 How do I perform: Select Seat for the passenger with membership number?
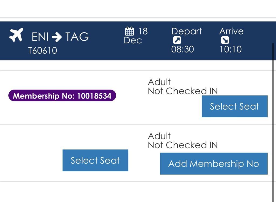234,106
